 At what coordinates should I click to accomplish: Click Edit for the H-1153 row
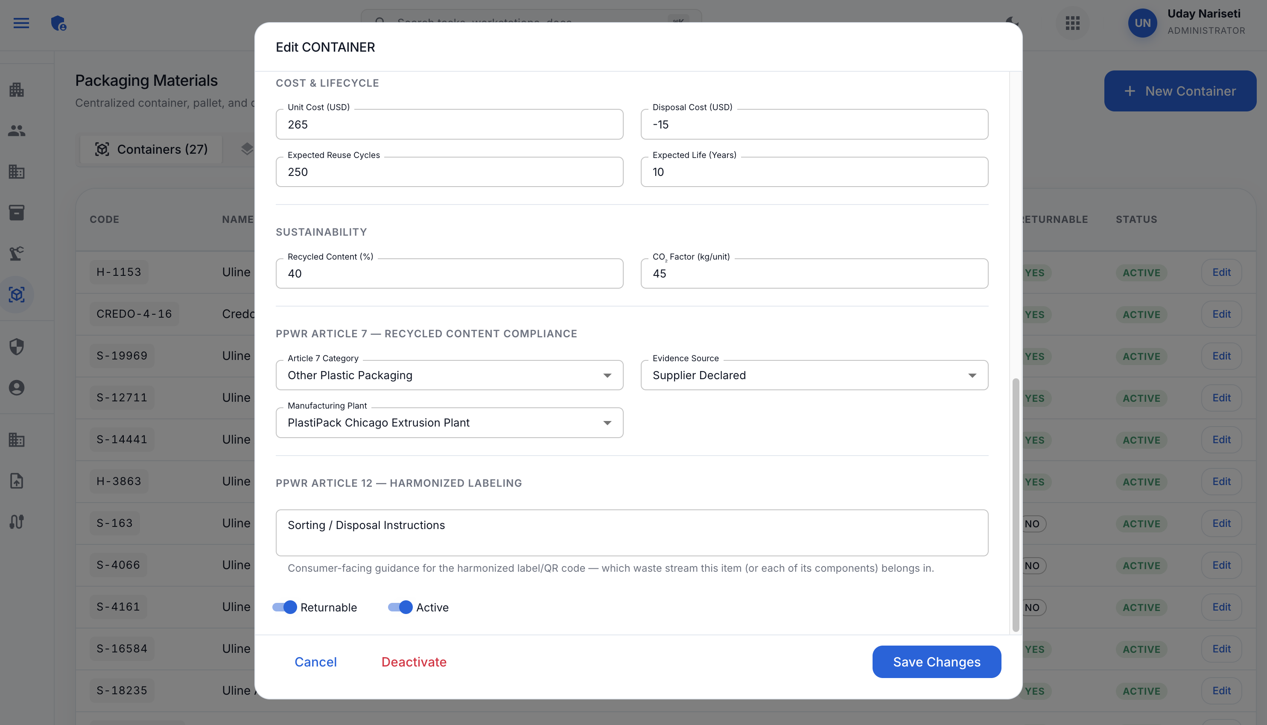point(1221,272)
